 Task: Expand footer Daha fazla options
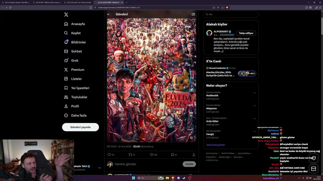point(239,157)
